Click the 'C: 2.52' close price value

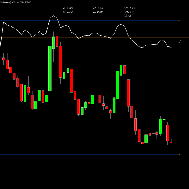(x=68, y=12)
